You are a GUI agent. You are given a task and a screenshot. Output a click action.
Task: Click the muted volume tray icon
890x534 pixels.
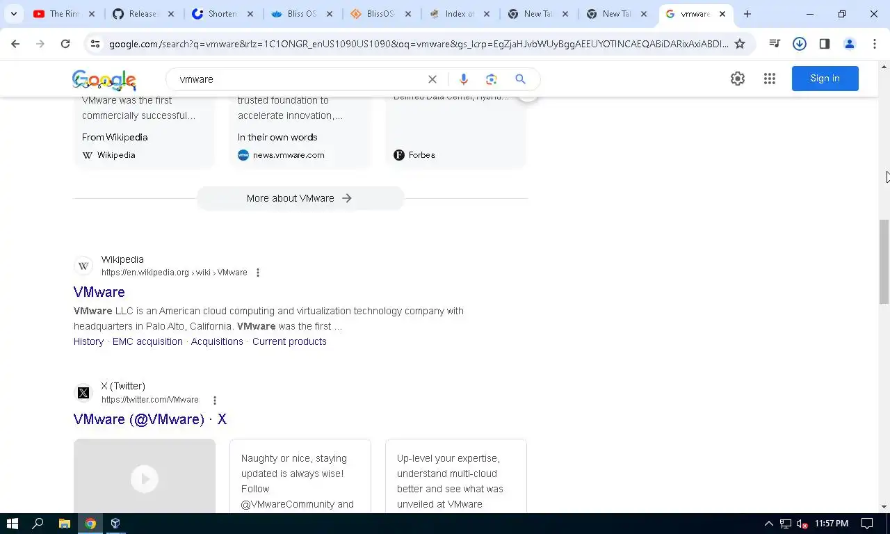(x=802, y=524)
